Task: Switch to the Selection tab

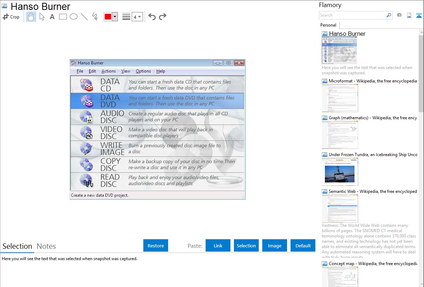Action: pos(17,246)
